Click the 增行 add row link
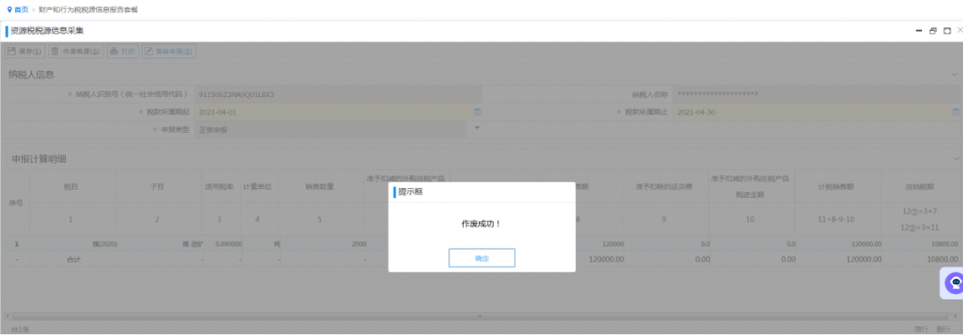The image size is (963, 335). coord(921,329)
